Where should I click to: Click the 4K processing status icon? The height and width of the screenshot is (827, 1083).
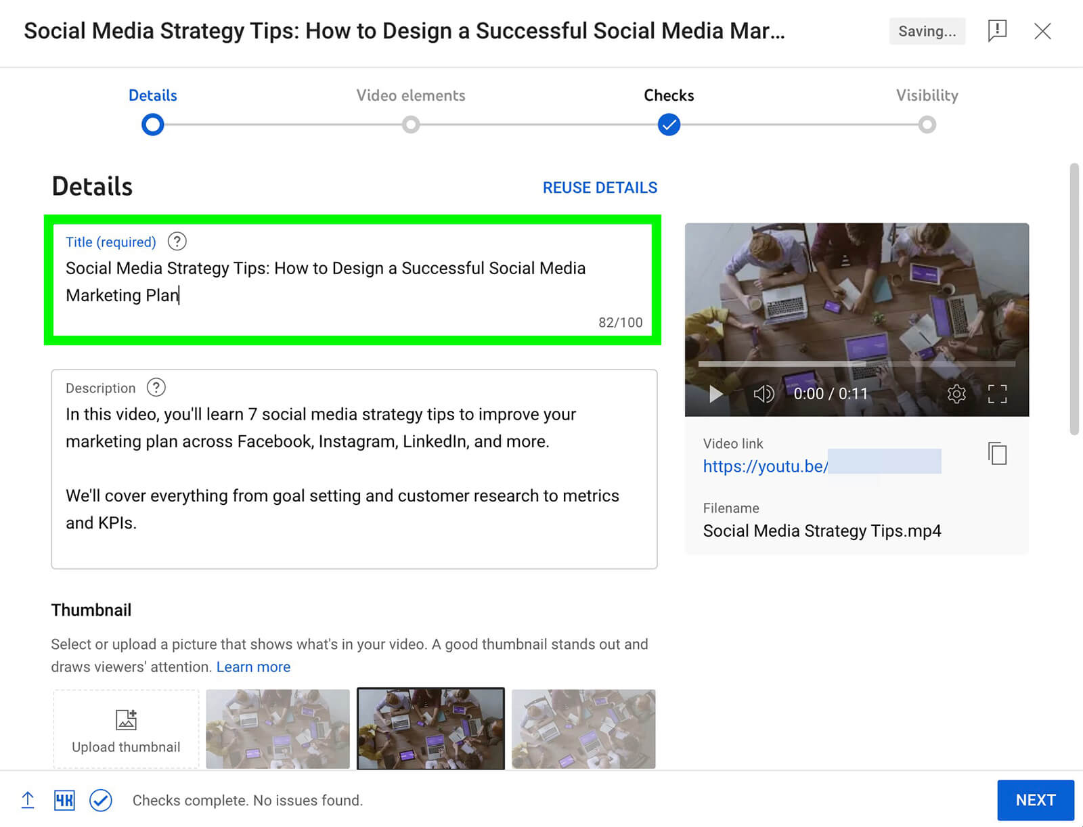[64, 801]
